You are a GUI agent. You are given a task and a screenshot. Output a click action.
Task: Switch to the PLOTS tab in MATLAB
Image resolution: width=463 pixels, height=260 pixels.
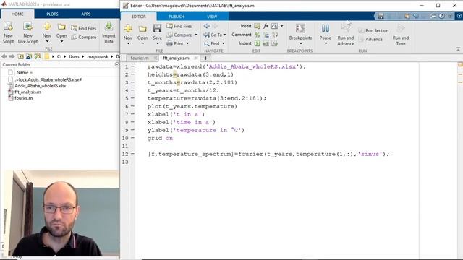click(x=52, y=14)
